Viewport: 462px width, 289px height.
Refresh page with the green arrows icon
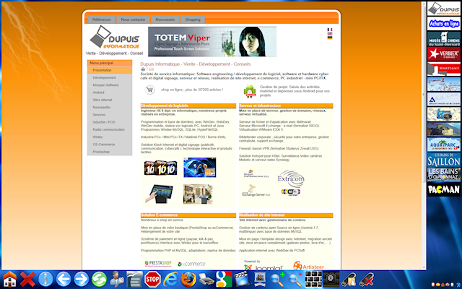(x=99, y=279)
